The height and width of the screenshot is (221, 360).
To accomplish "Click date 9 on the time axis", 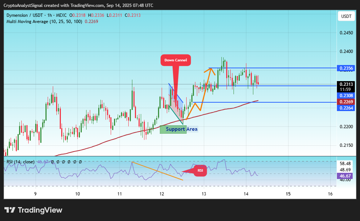I will pyautogui.click(x=35, y=194).
